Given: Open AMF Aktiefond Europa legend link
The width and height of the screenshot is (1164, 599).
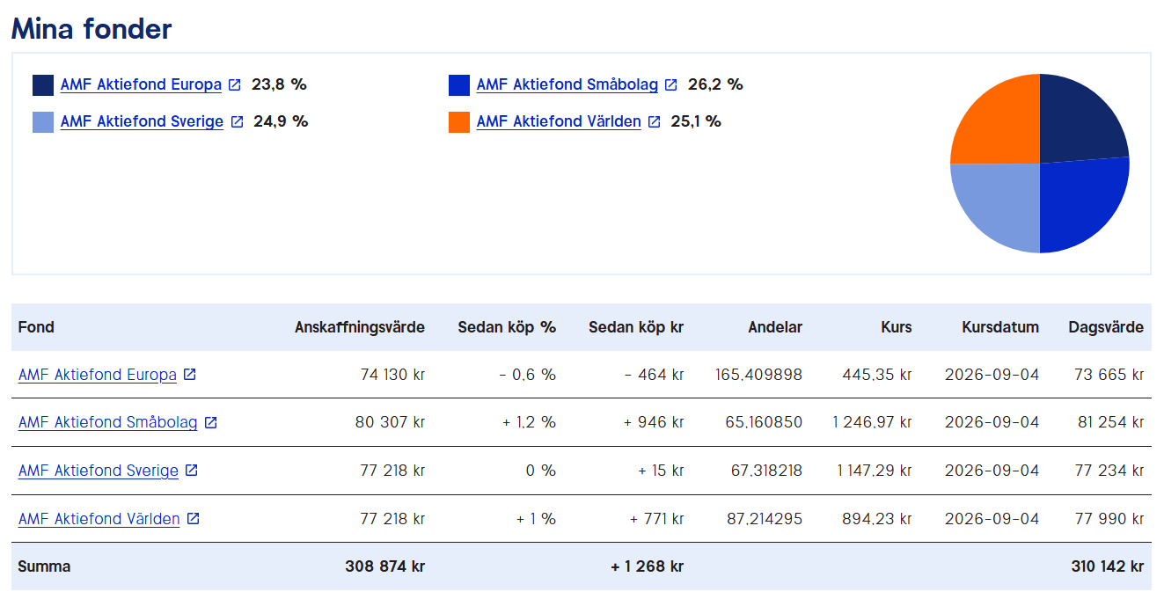Looking at the screenshot, I should tap(141, 85).
